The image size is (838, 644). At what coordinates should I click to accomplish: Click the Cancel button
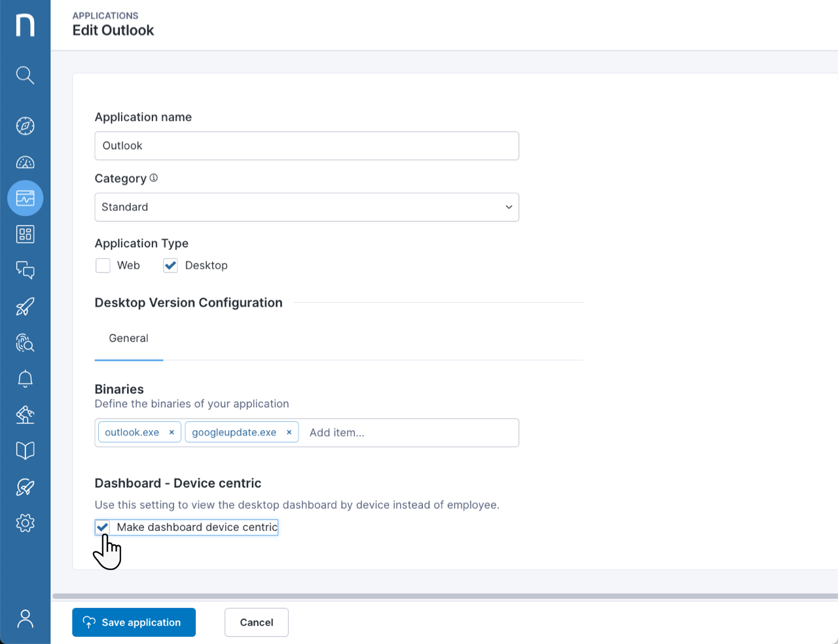coord(256,622)
